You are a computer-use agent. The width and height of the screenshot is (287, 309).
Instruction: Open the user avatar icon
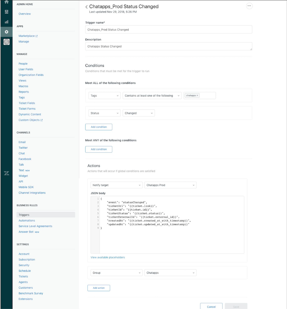[7, 42]
